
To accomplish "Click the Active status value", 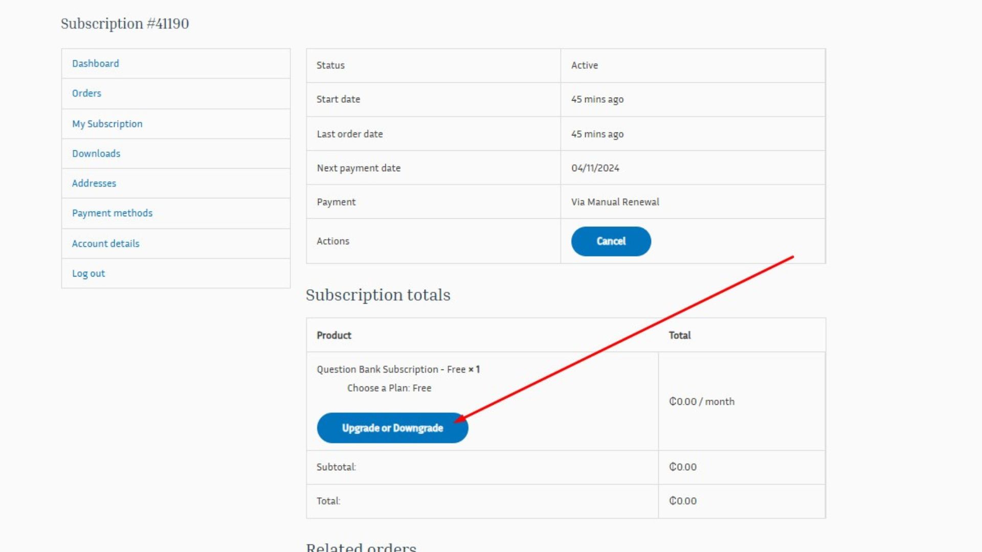I will point(584,65).
